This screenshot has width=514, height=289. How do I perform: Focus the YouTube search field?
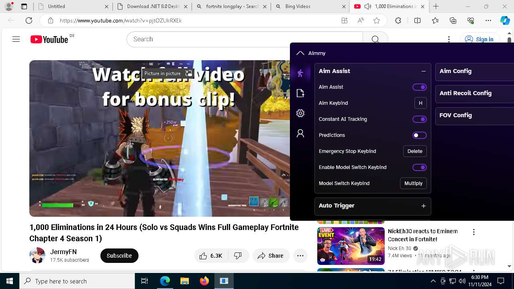[245, 39]
